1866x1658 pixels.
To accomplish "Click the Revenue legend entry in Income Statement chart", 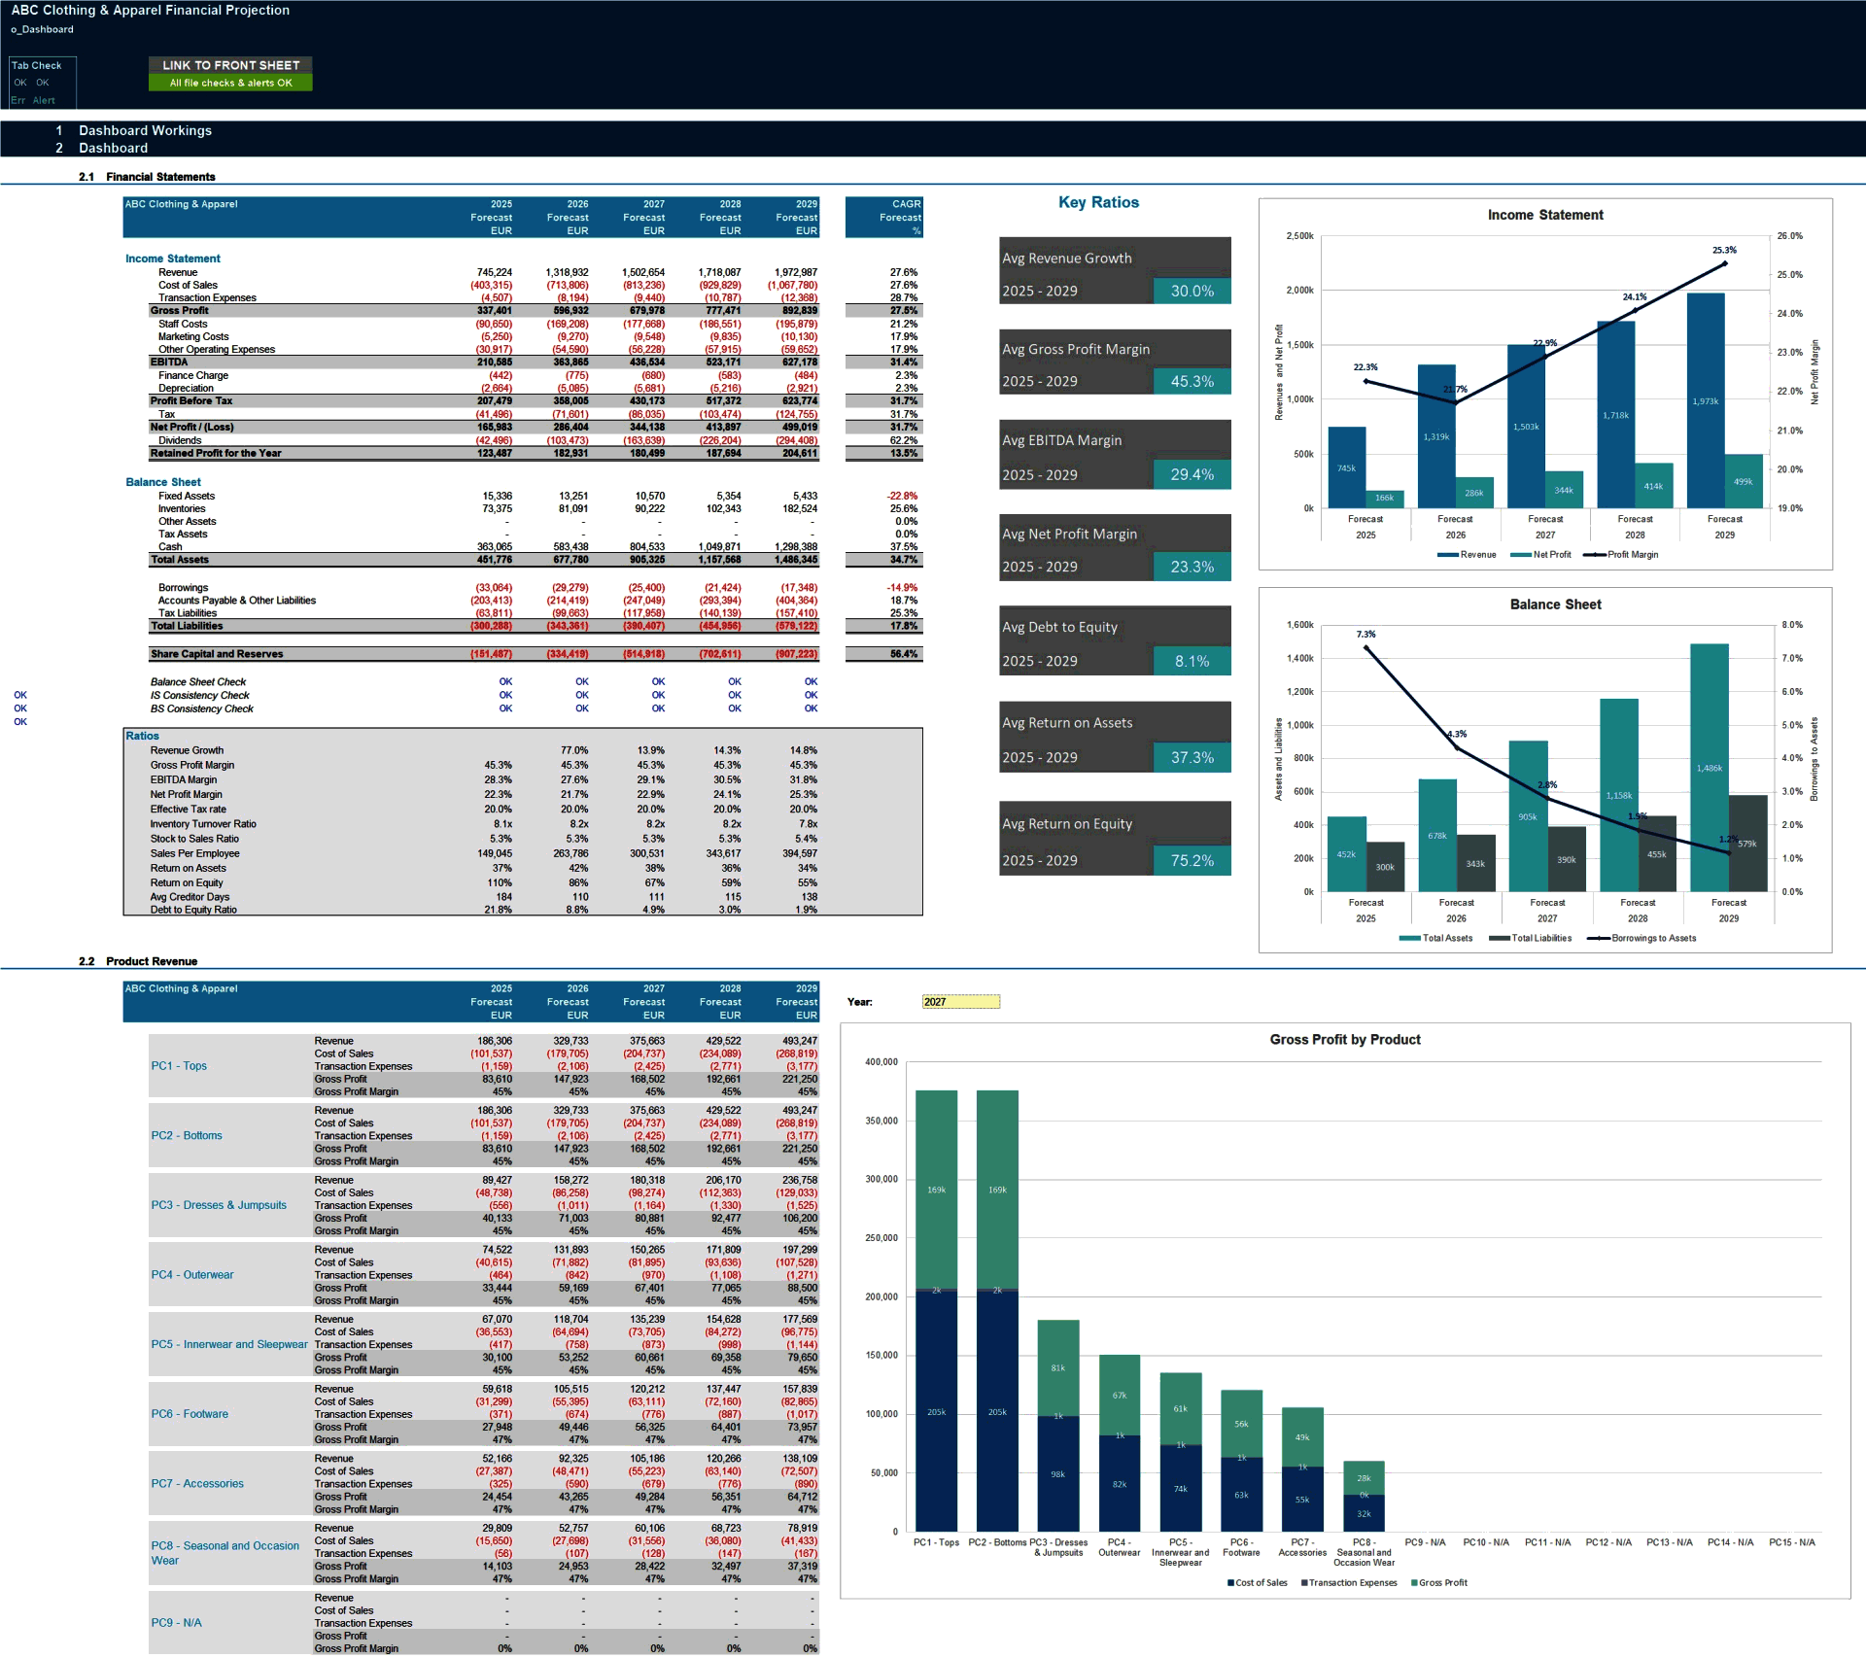I will pyautogui.click(x=1467, y=555).
